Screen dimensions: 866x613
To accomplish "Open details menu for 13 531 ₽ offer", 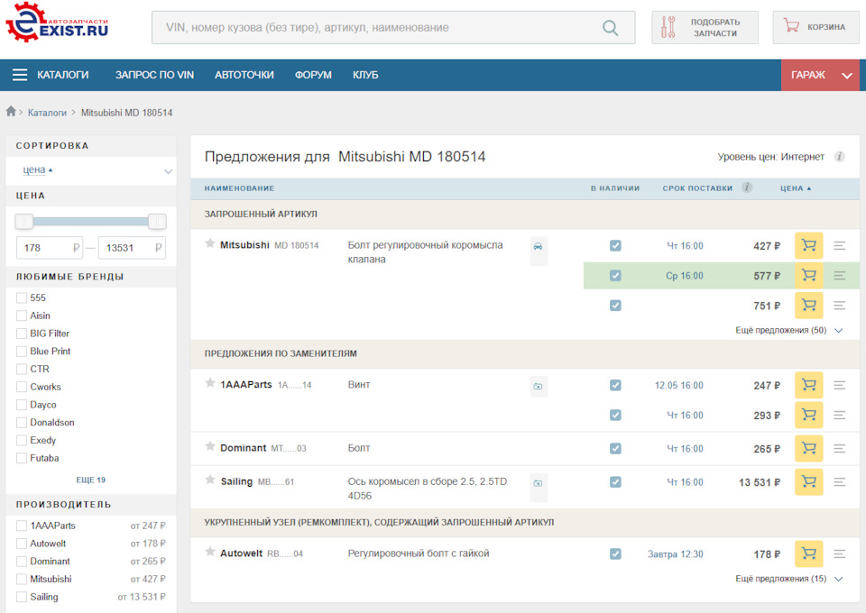I will tap(840, 482).
